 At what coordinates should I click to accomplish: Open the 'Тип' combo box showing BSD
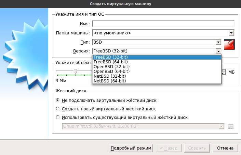[157, 42]
